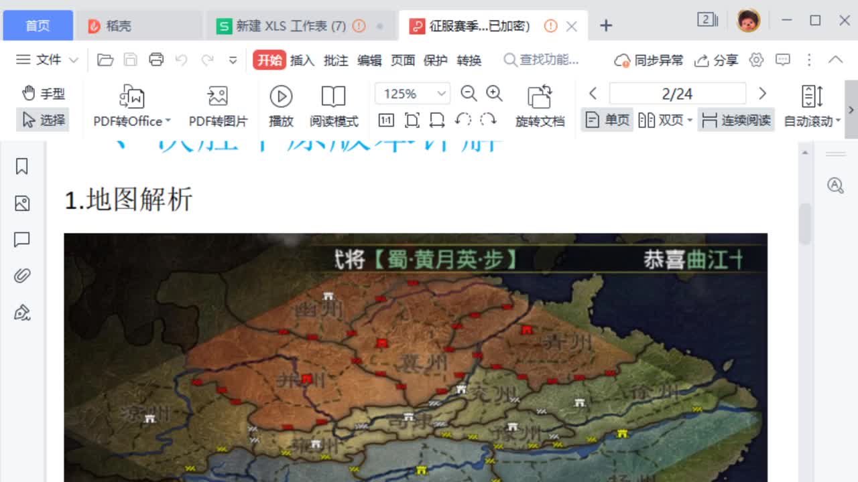Expand PDF转Office dropdown arrow
Image resolution: width=858 pixels, height=482 pixels.
coord(168,121)
